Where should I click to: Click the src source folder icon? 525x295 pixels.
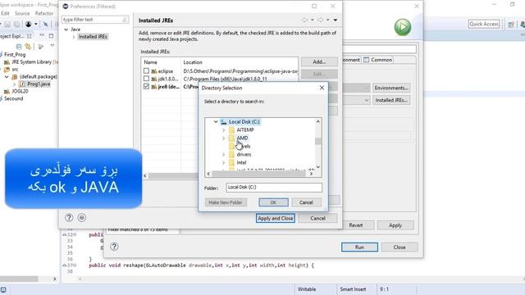pyautogui.click(x=7, y=70)
